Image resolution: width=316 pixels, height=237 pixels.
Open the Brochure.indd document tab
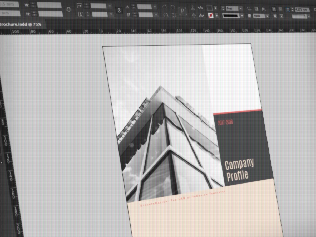(21, 24)
